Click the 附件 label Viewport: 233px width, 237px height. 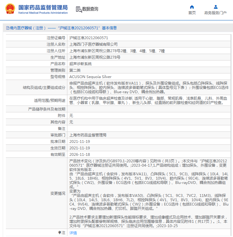tap(61, 116)
